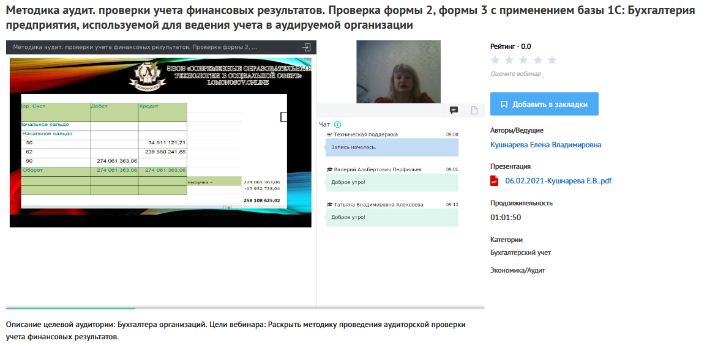Rate the webinar five stars
Image resolution: width=718 pixels, height=346 pixels.
(x=552, y=60)
